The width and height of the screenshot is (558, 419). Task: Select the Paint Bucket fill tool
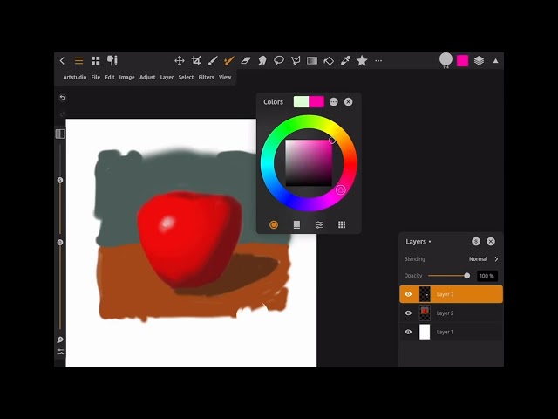click(329, 60)
